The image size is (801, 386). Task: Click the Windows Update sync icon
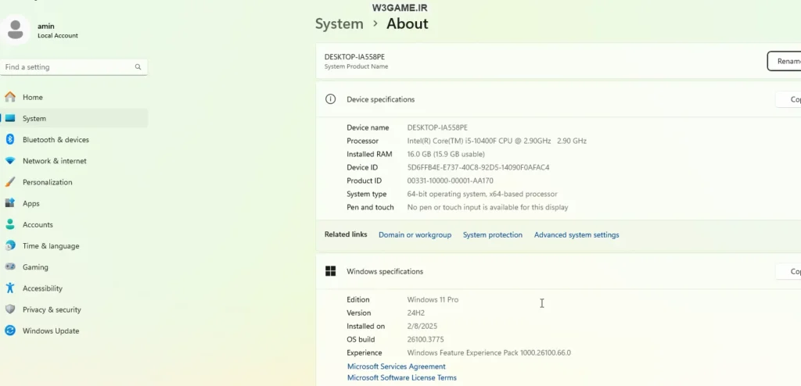(x=10, y=331)
